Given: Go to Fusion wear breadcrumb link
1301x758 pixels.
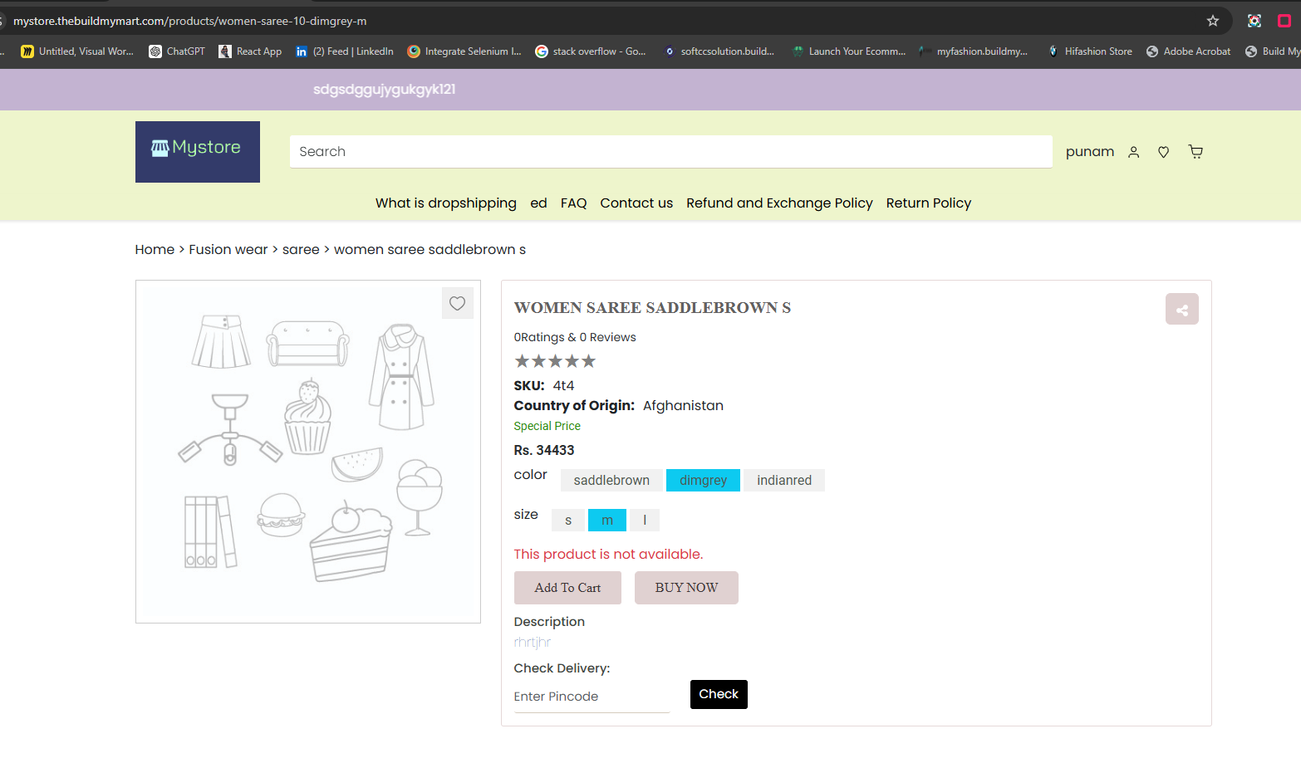Looking at the screenshot, I should [x=228, y=250].
